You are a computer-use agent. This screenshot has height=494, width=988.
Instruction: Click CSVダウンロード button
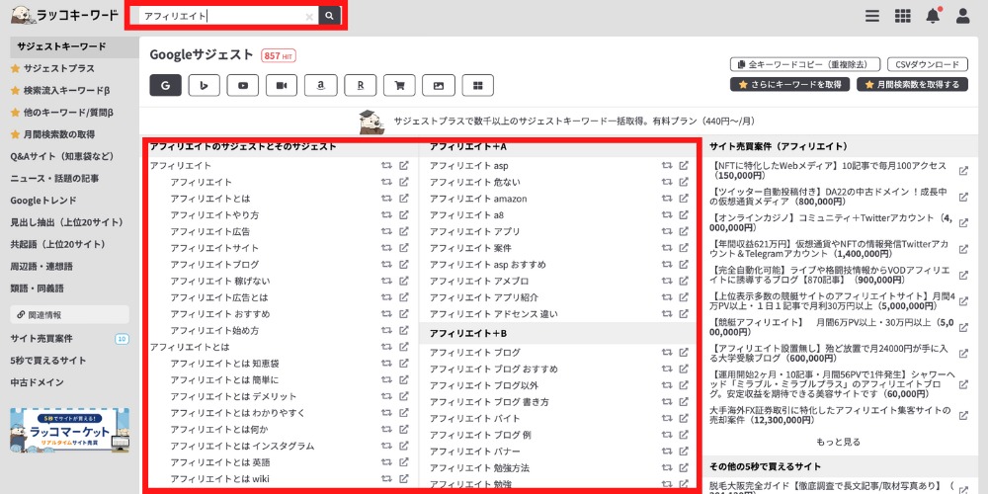coord(926,64)
